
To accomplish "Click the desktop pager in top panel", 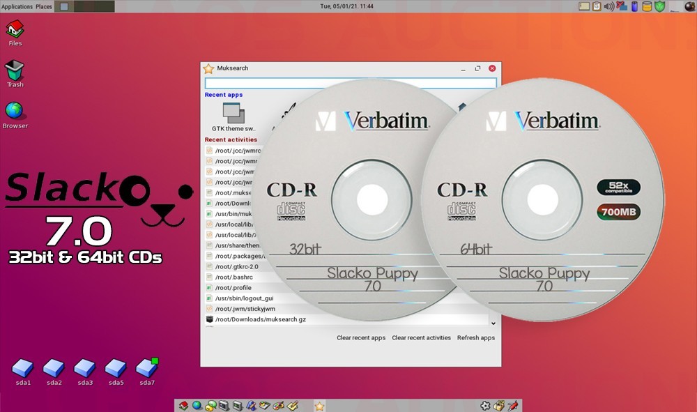I will click(x=84, y=6).
